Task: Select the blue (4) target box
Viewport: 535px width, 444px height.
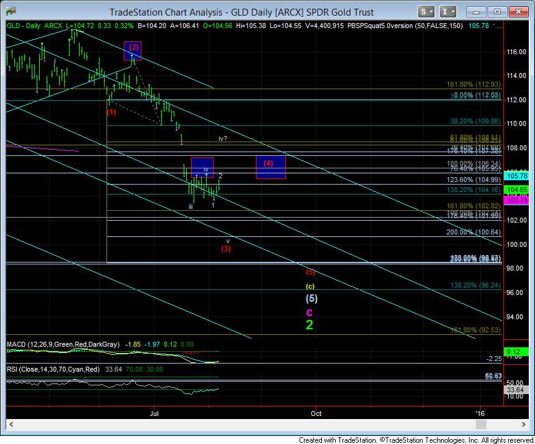Action: click(270, 167)
